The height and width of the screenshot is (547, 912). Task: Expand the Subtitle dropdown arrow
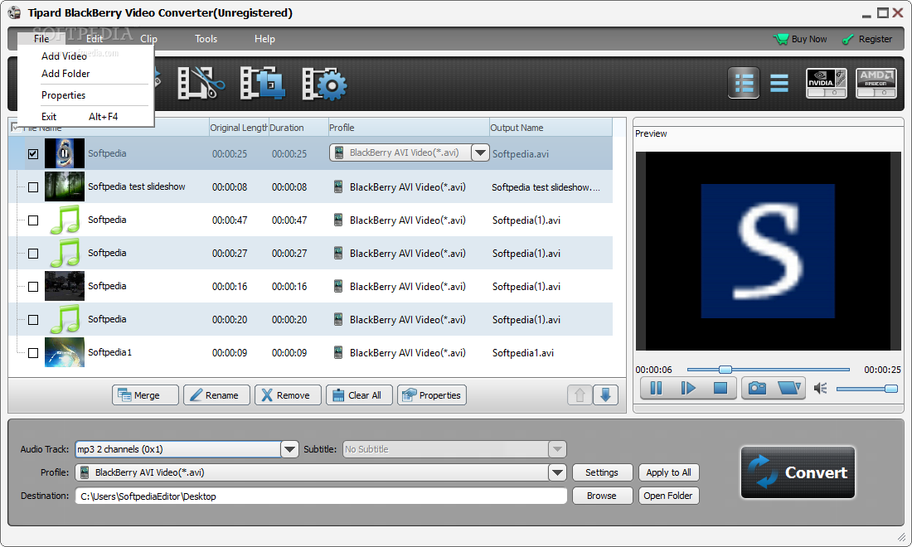[x=556, y=449]
